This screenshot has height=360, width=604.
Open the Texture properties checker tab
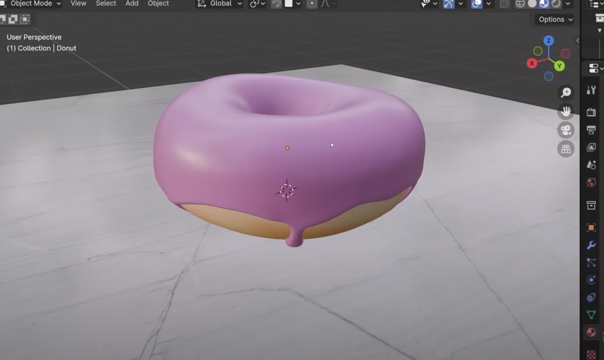(591, 355)
